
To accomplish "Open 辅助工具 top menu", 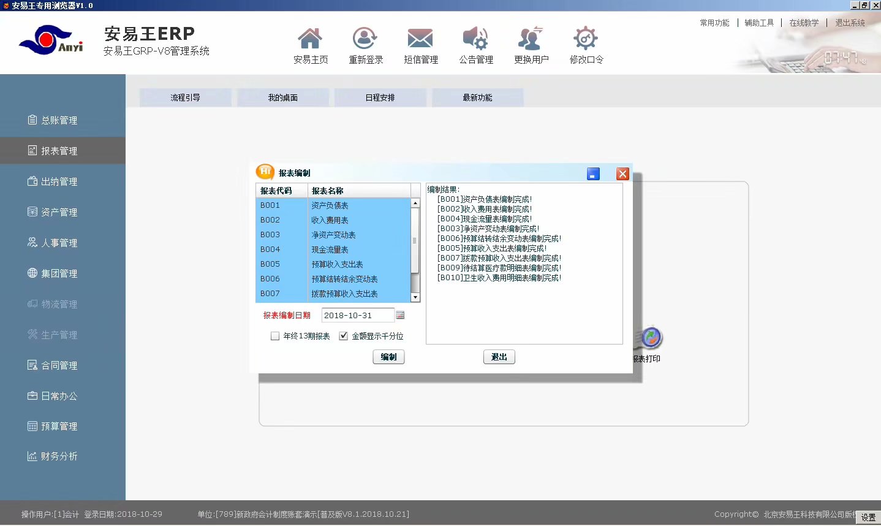I will coord(759,23).
